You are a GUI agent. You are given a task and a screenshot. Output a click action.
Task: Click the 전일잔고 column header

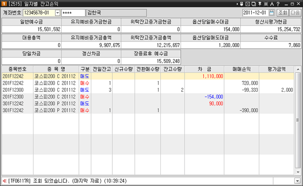[x=102, y=69]
